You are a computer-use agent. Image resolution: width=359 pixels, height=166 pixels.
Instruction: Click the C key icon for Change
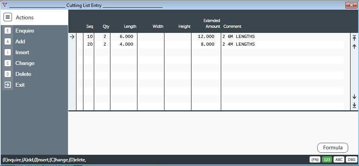tap(8, 63)
